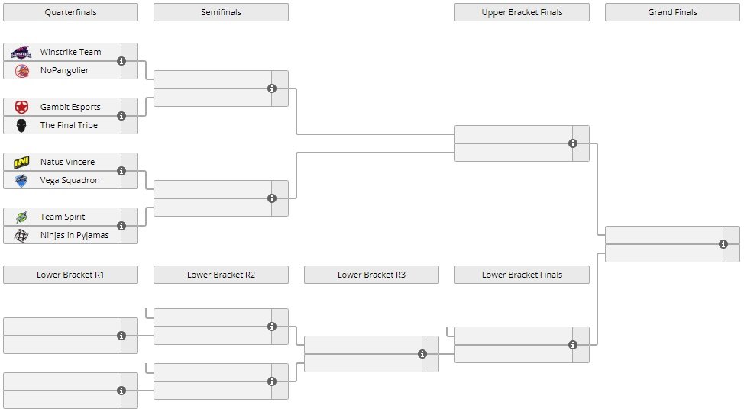Click the Gambit Esports logo icon
Screen dimensions: 744x412
point(21,107)
